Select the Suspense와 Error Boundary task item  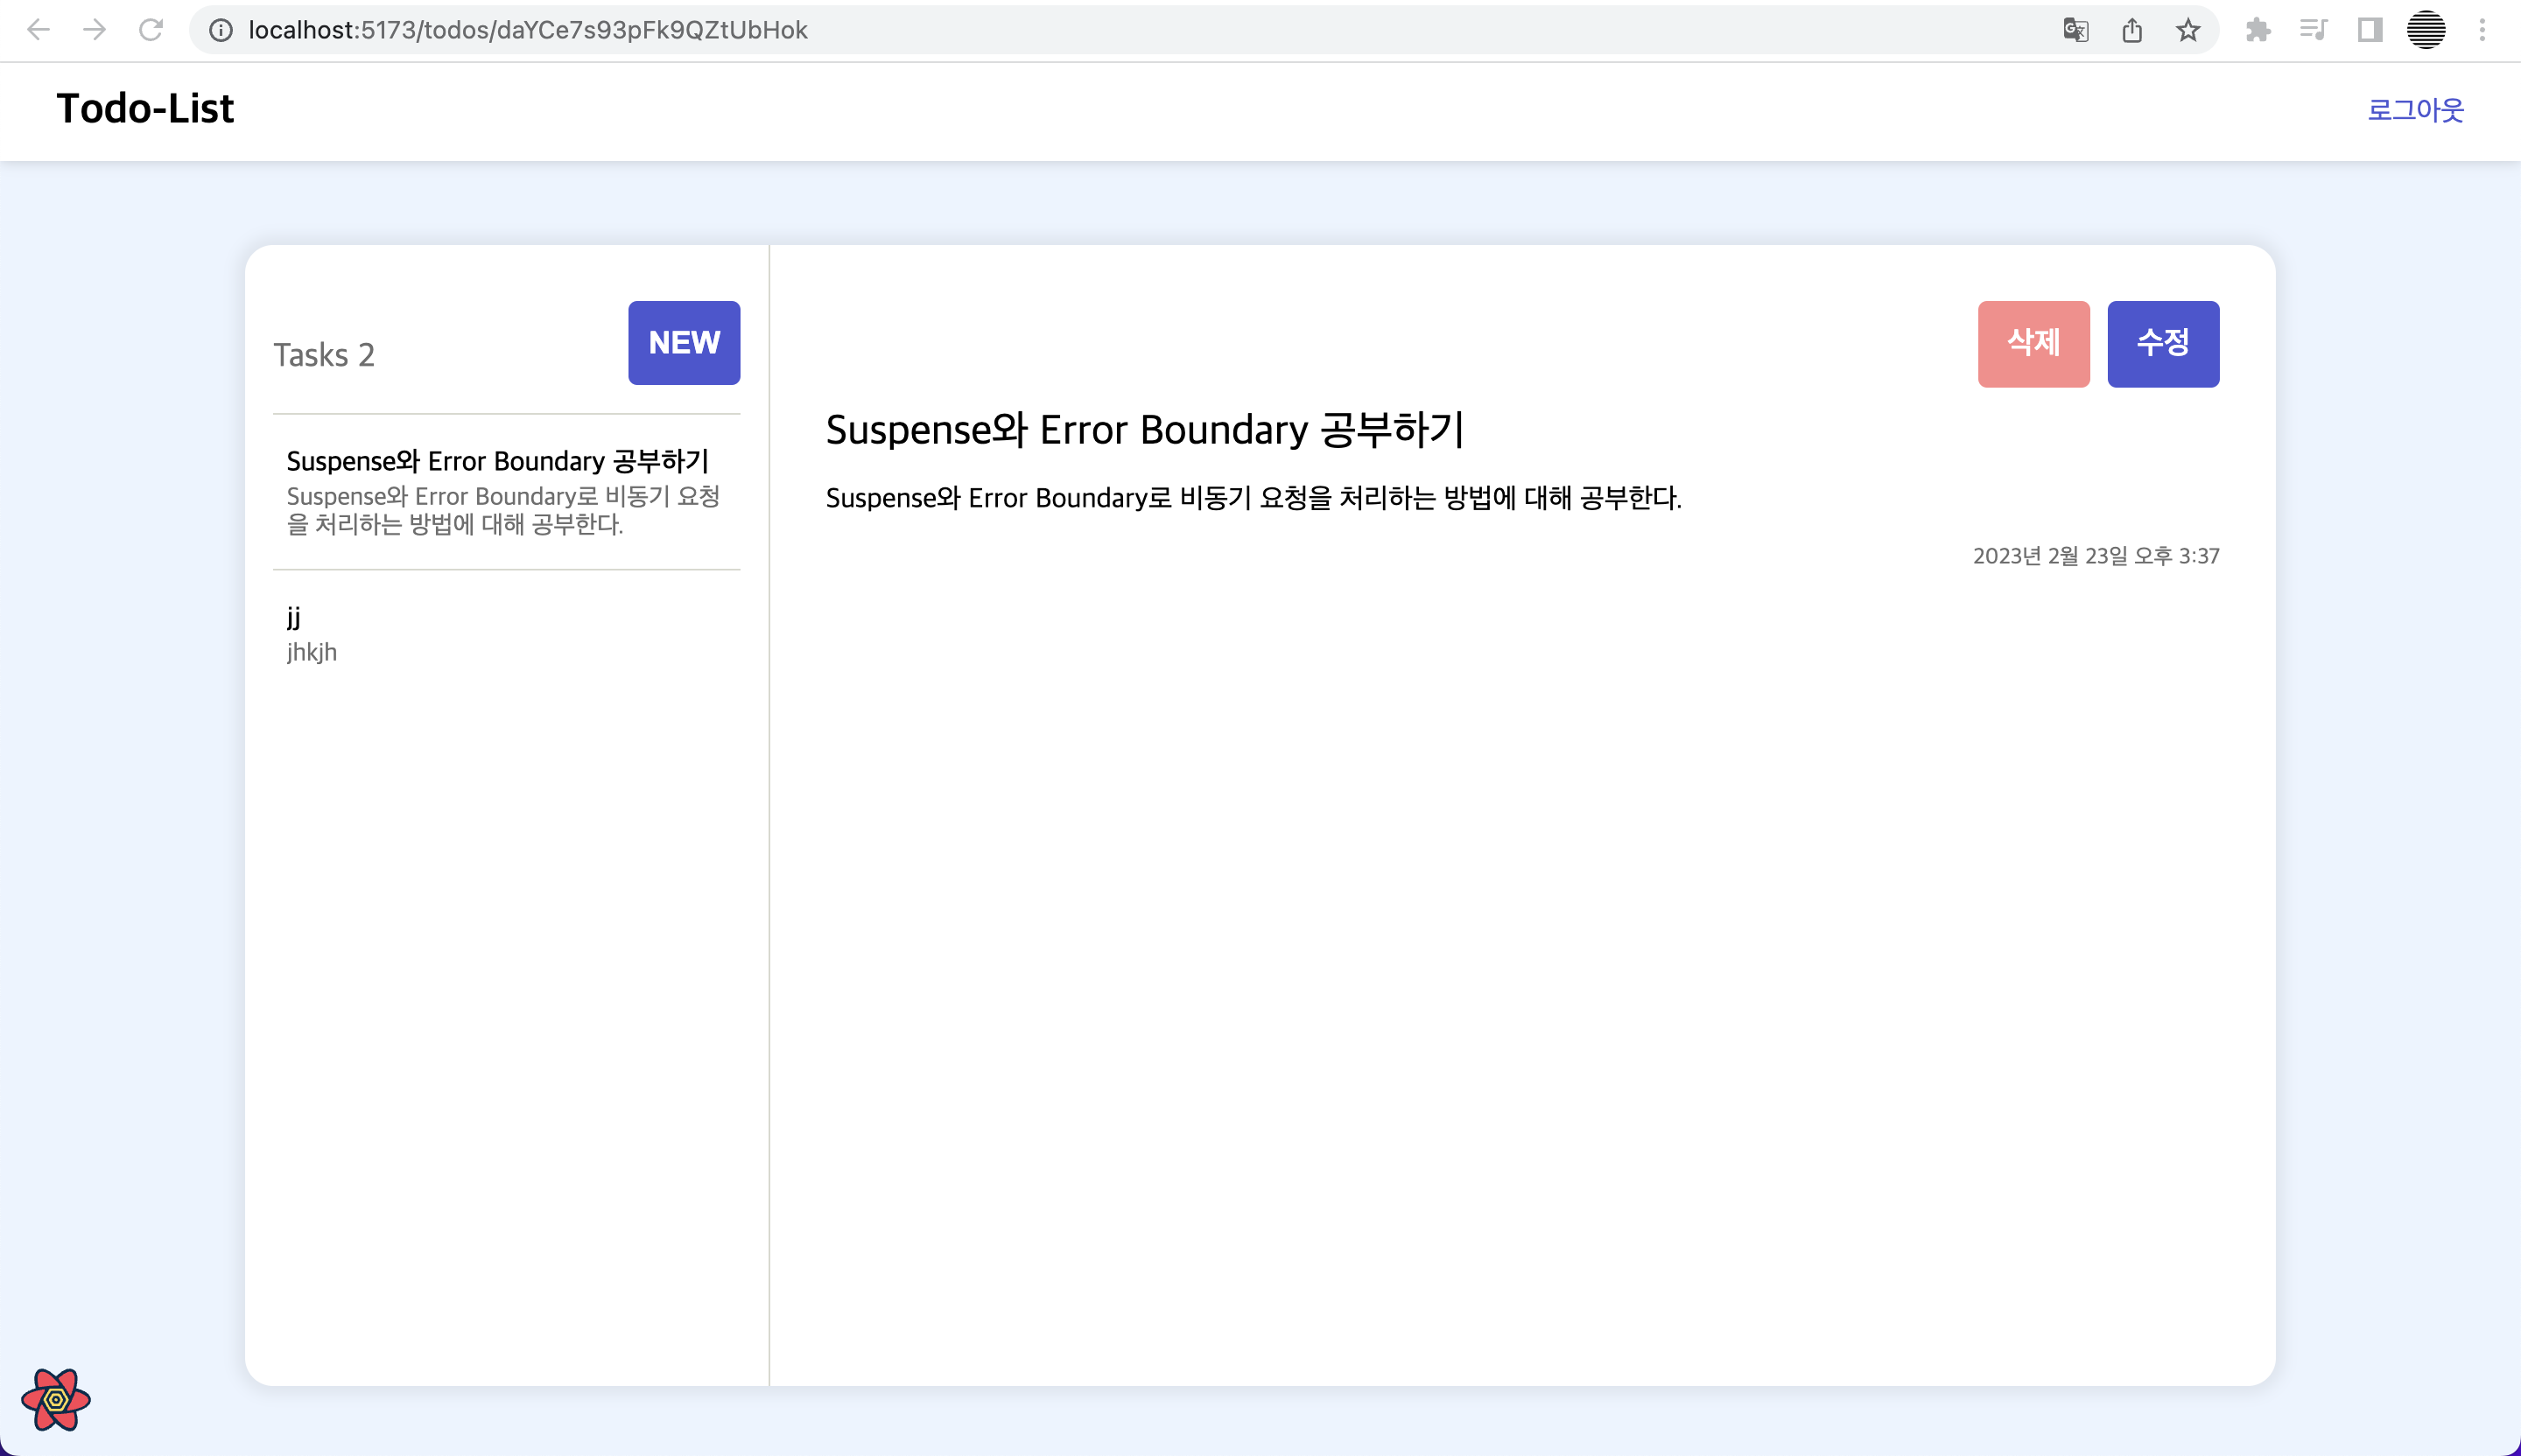tap(505, 491)
